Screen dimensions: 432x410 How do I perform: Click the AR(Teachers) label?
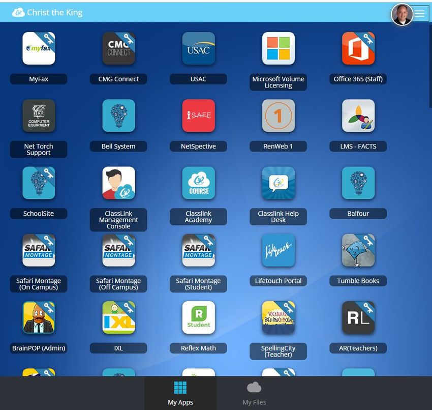click(358, 348)
